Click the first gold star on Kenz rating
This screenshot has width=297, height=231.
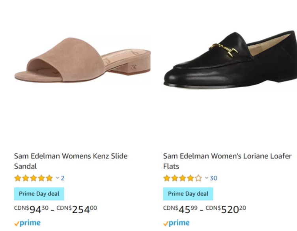(x=18, y=178)
